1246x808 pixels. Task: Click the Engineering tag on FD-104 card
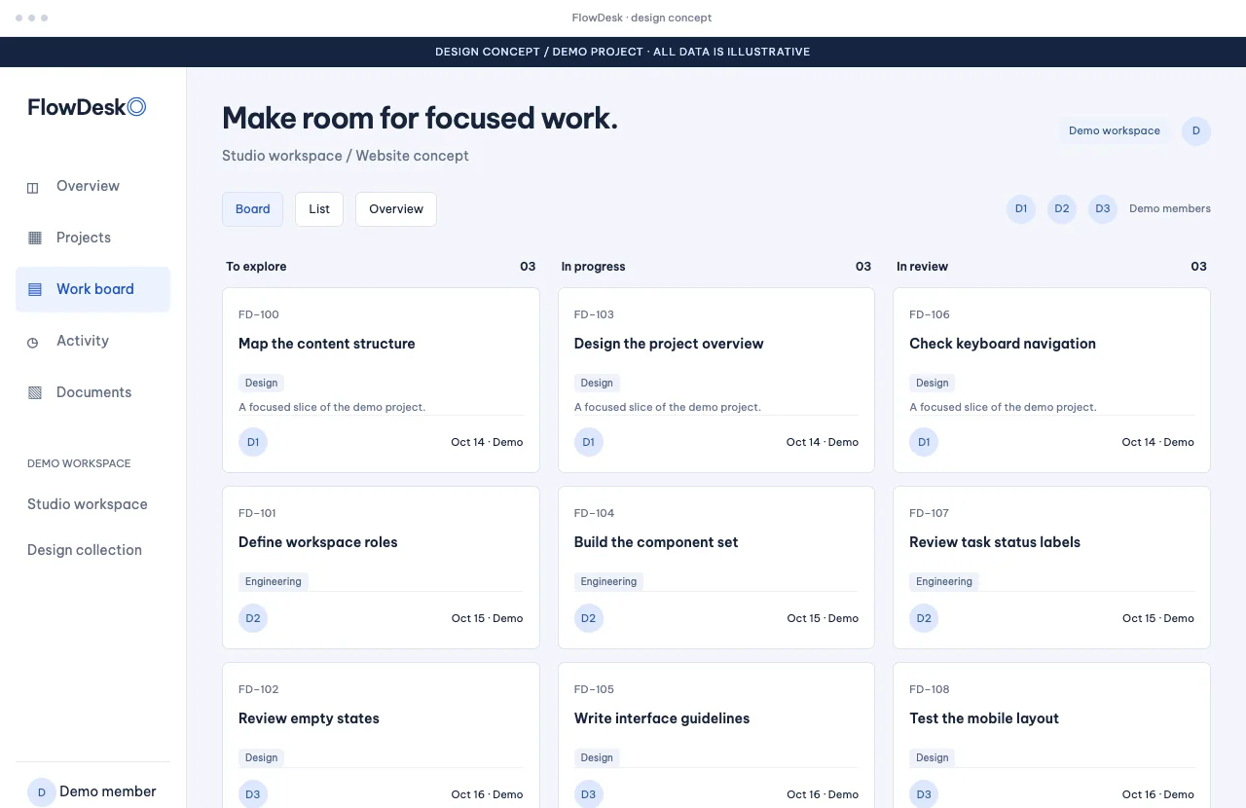coord(608,582)
